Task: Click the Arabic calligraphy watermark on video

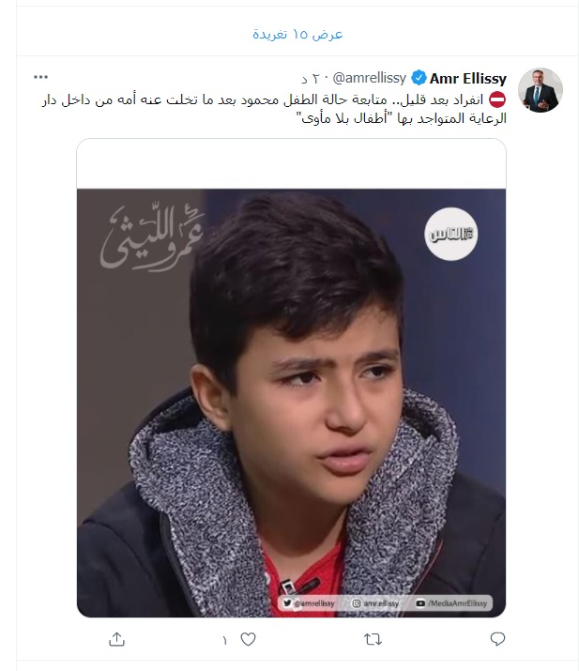Action: point(152,237)
